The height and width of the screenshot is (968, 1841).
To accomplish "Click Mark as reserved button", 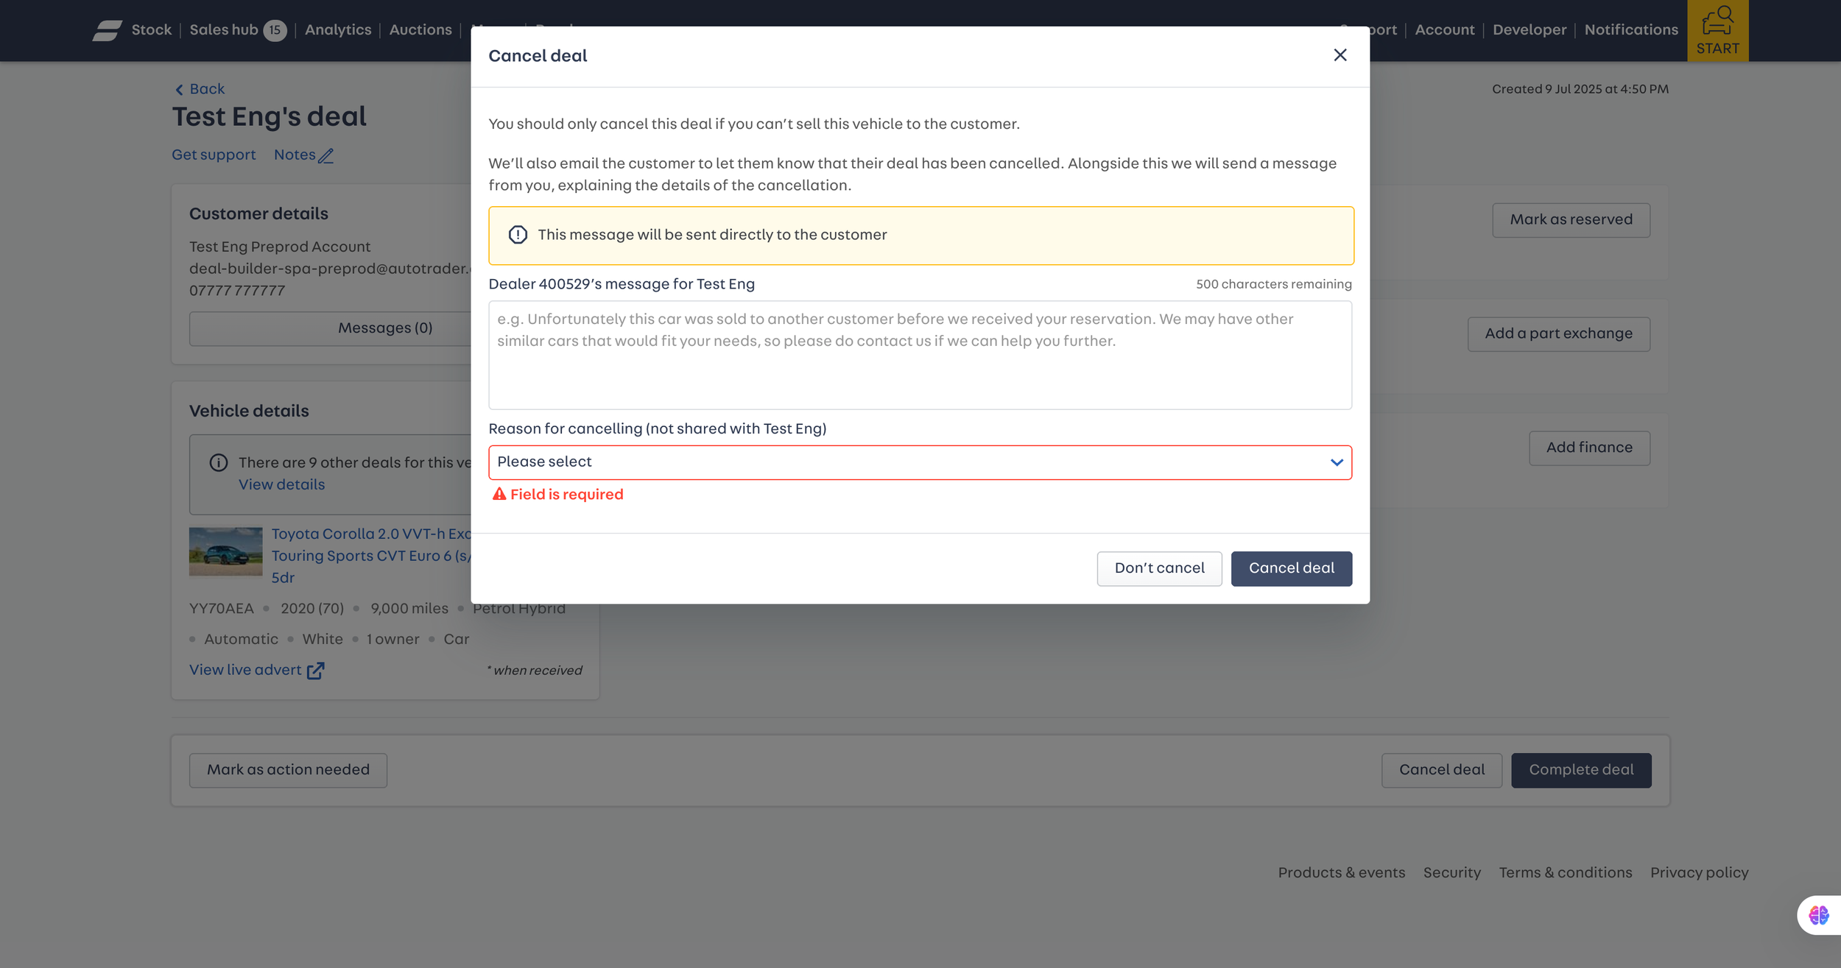I will click(1571, 220).
